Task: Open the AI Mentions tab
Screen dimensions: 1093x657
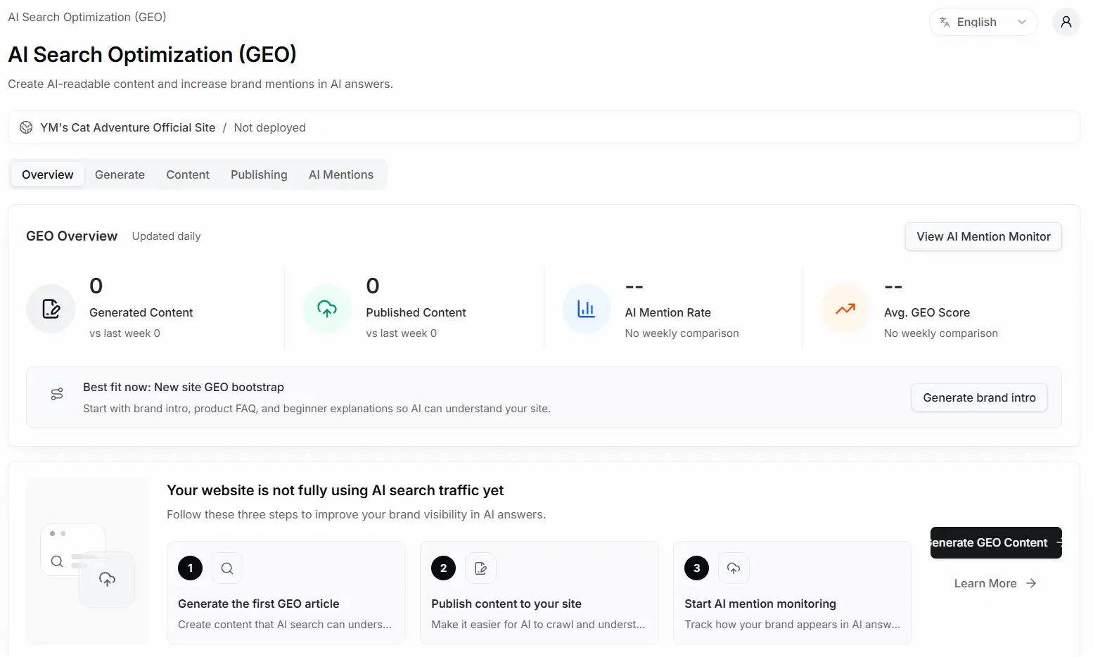Action: [341, 174]
